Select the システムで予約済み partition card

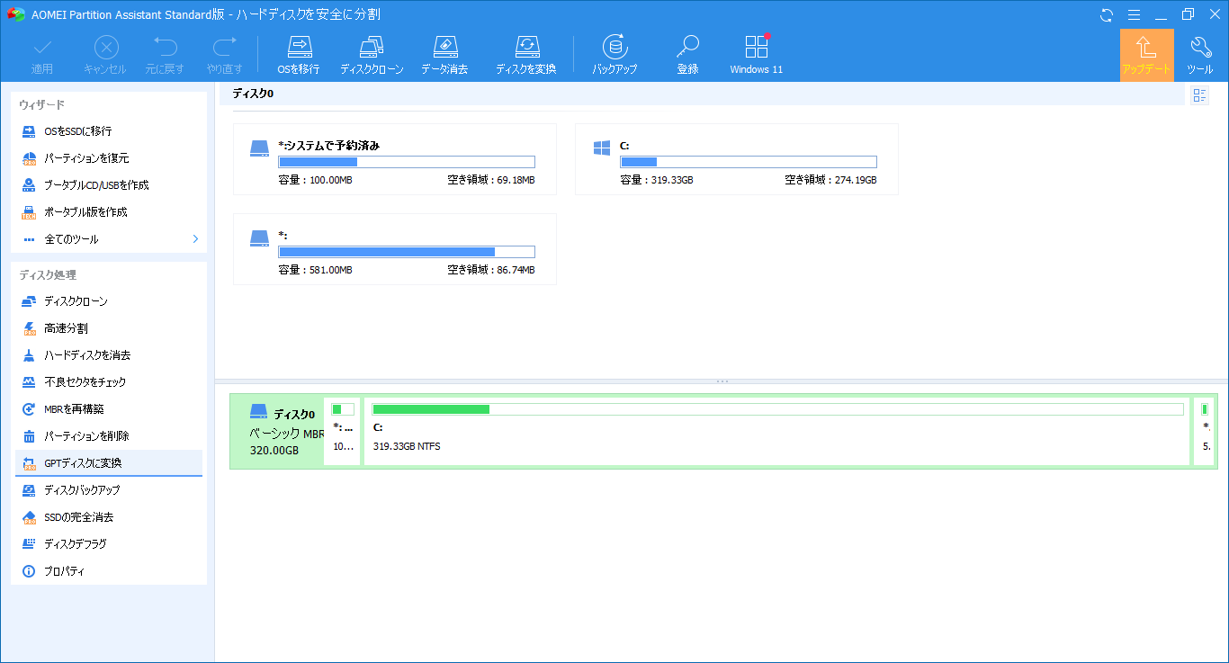395,159
